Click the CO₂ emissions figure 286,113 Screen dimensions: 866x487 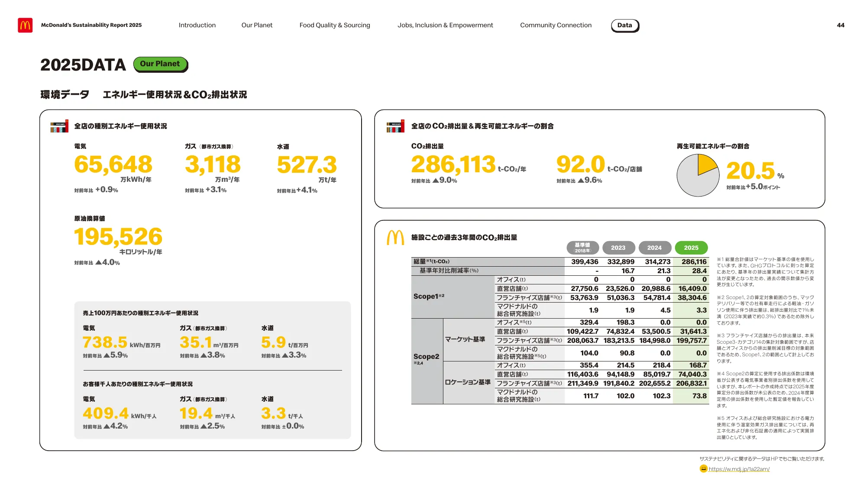453,164
